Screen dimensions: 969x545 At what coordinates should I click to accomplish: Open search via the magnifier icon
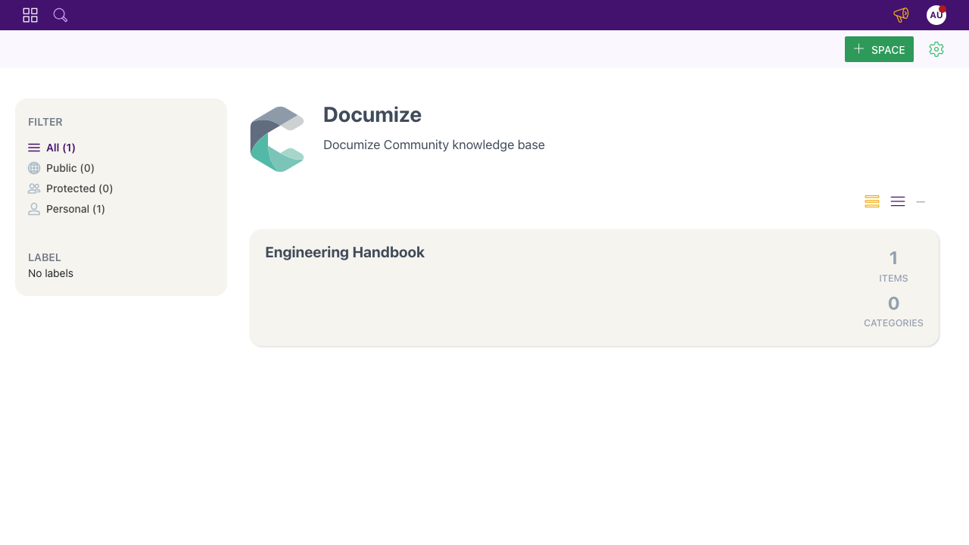pos(61,15)
